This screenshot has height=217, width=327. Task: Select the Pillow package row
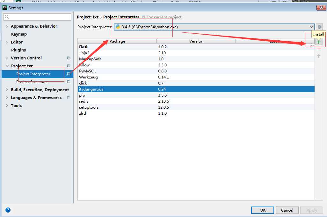click(x=196, y=65)
